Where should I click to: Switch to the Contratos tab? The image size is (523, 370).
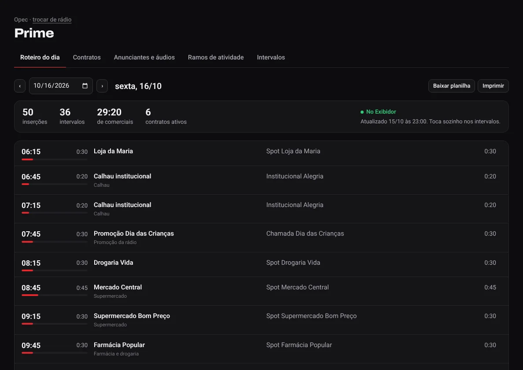(87, 57)
